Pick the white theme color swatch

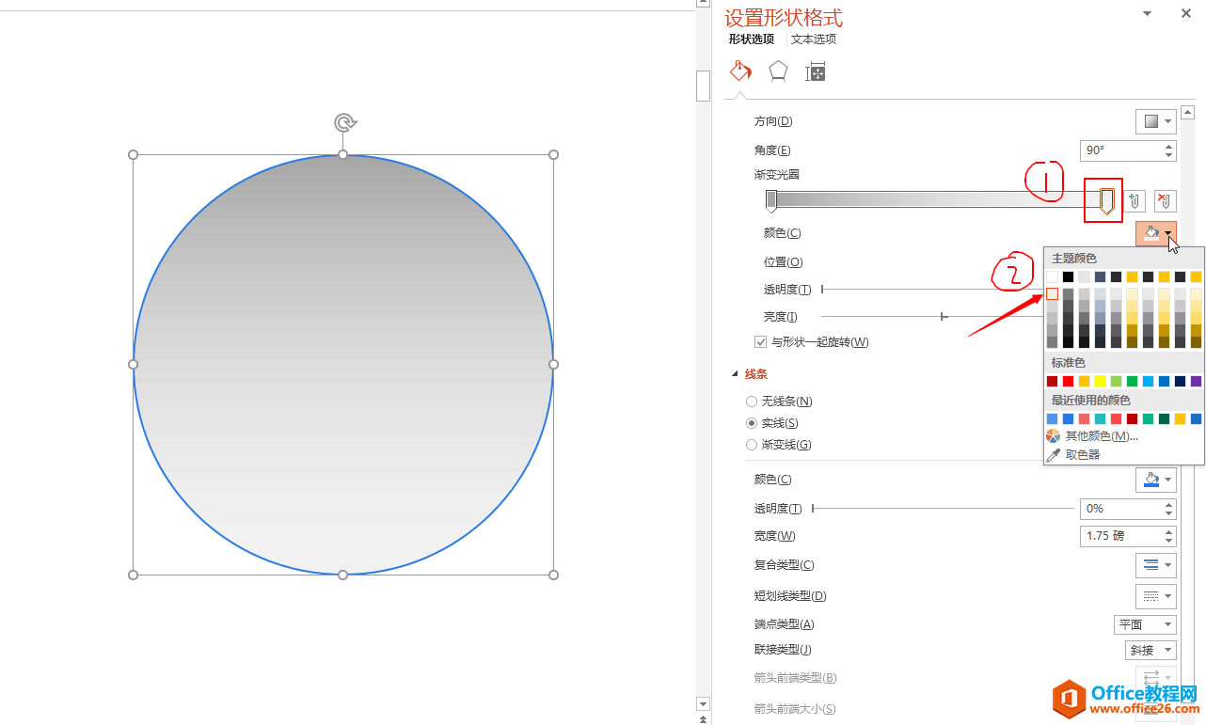click(x=1052, y=276)
